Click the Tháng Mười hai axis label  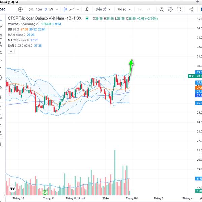point(75,198)
